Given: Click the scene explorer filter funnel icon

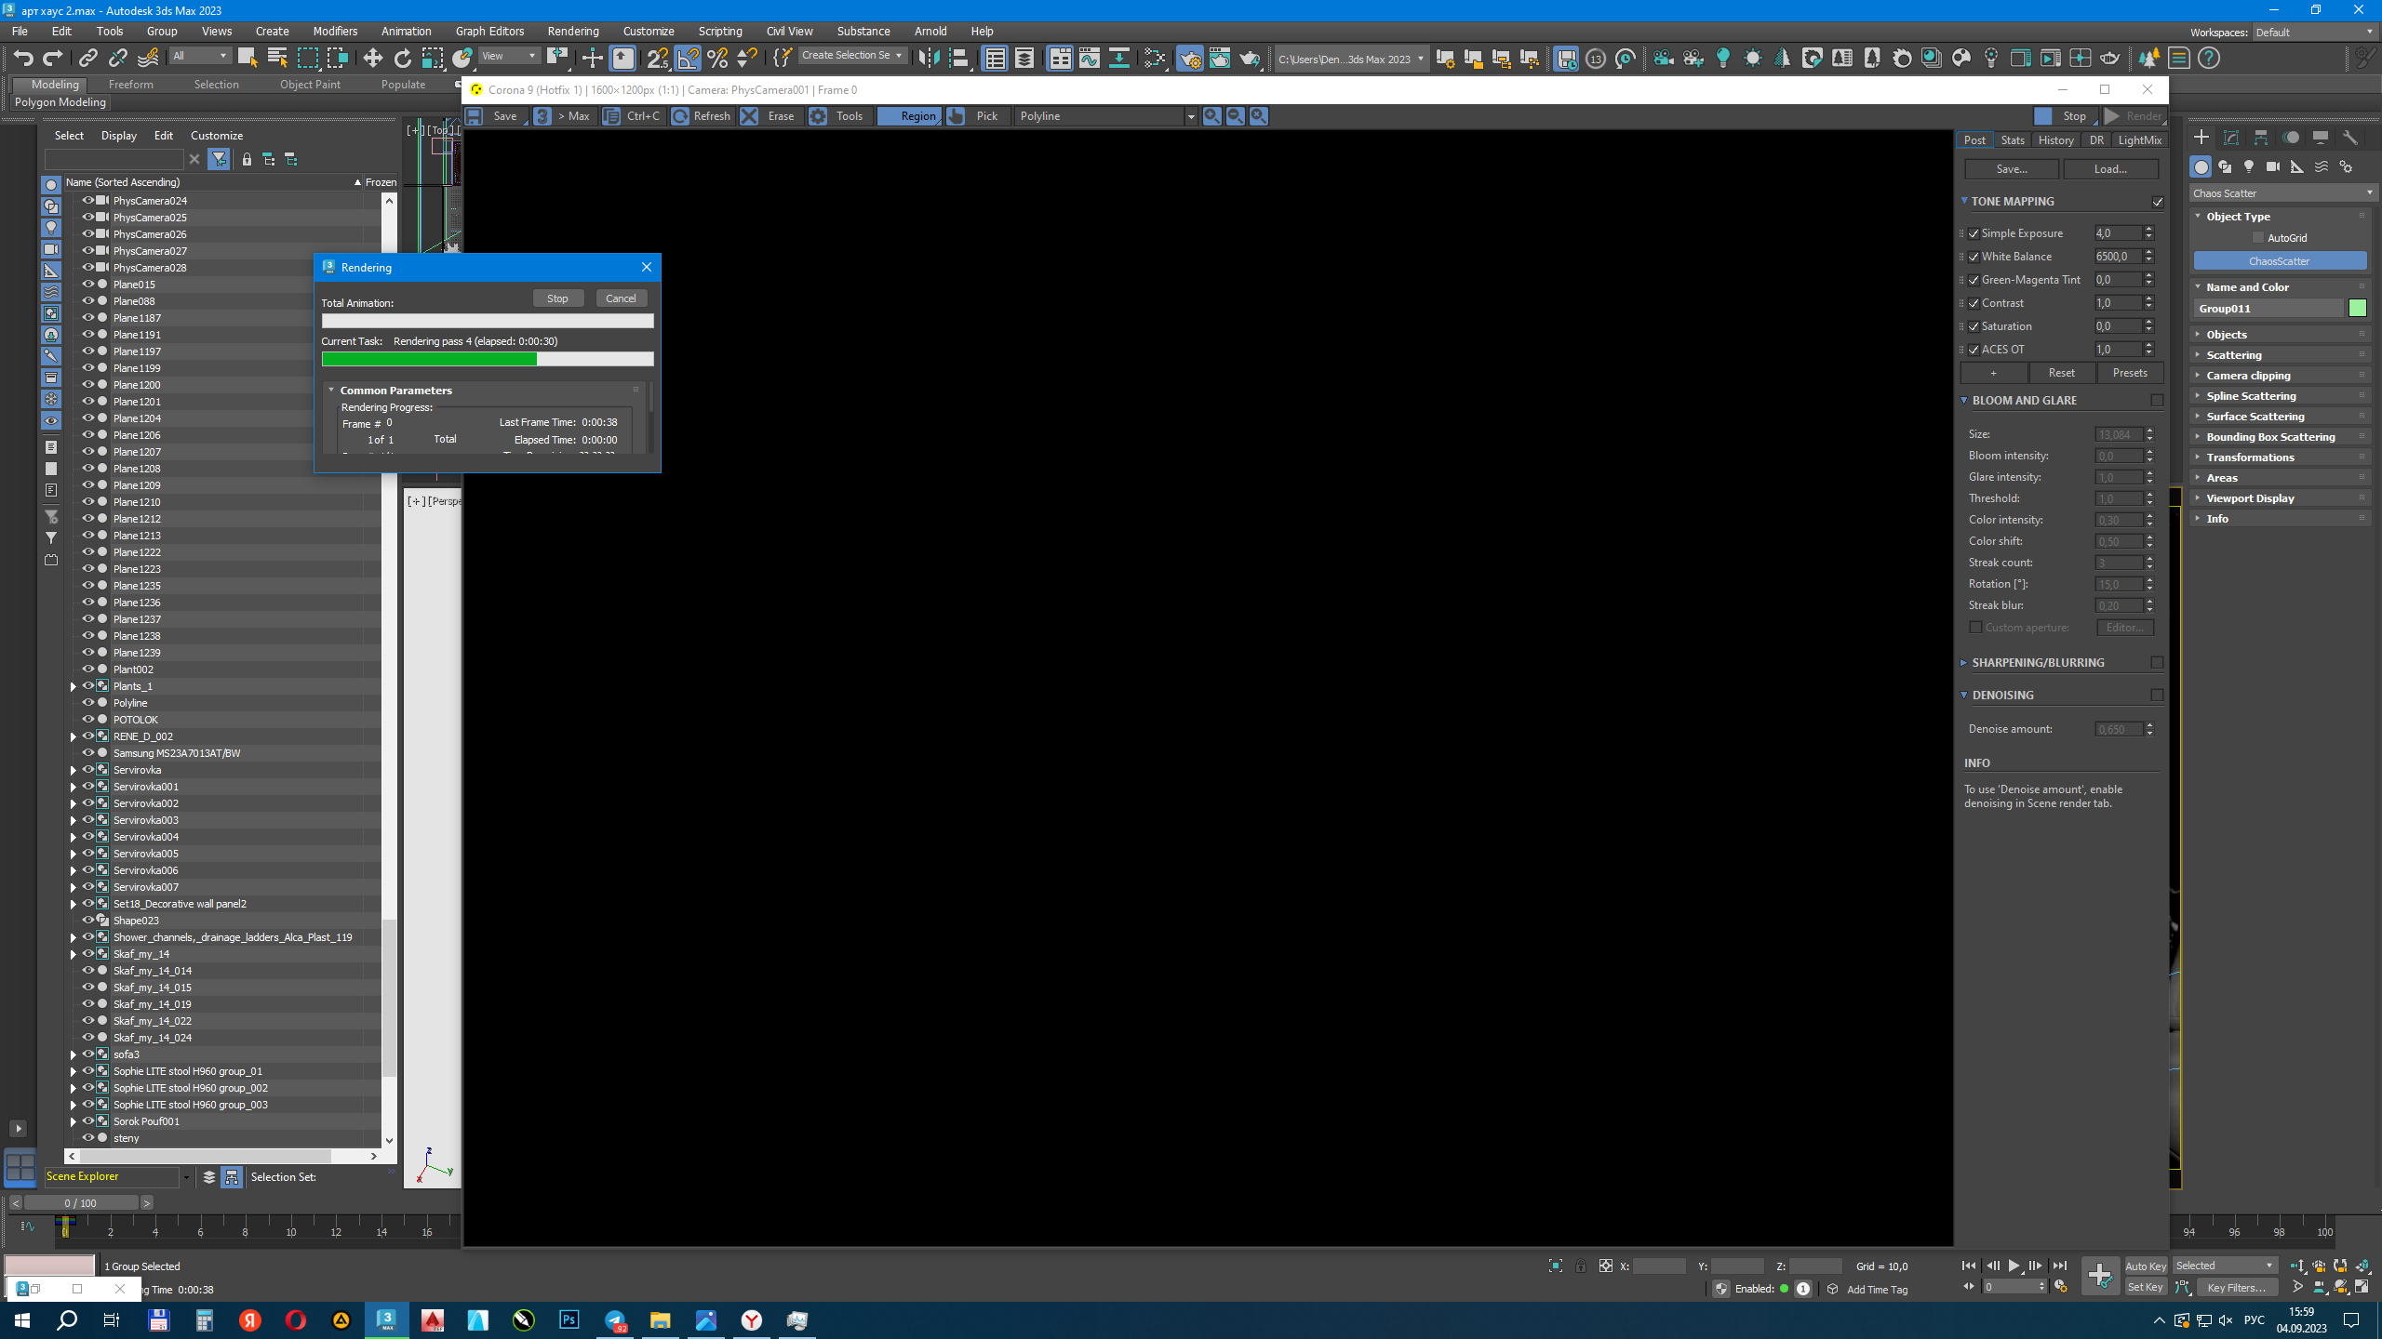Looking at the screenshot, I should [x=219, y=160].
